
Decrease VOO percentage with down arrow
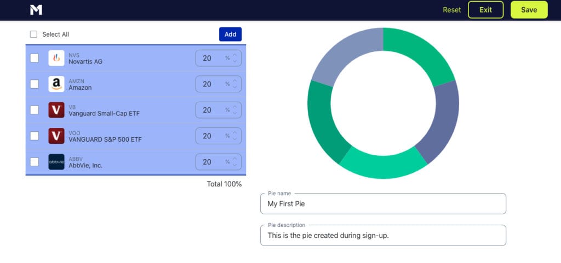[x=234, y=139]
